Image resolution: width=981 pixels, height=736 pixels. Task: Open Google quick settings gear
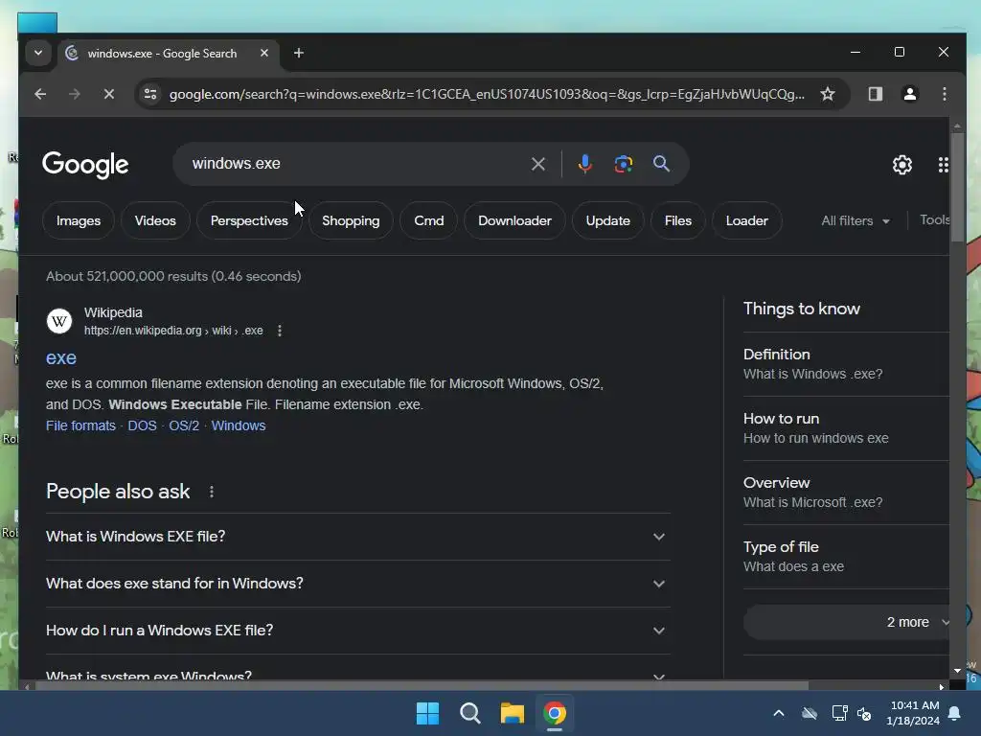[902, 165]
